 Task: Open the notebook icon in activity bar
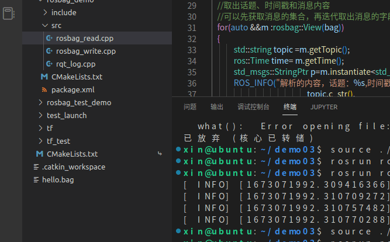[x=9, y=13]
